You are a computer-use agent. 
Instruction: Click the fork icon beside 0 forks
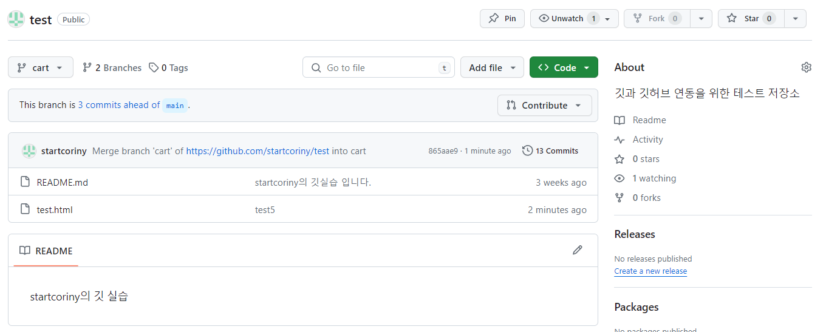click(x=619, y=198)
